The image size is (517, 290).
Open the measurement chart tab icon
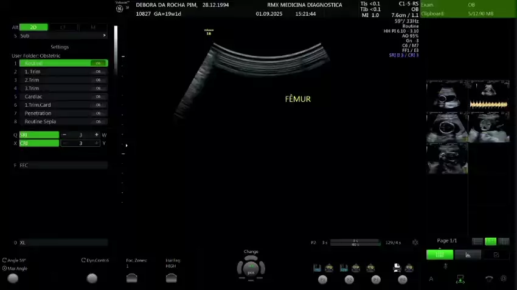click(x=468, y=255)
